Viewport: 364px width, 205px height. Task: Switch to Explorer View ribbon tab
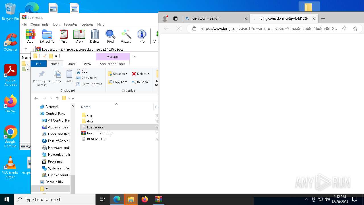click(87, 64)
